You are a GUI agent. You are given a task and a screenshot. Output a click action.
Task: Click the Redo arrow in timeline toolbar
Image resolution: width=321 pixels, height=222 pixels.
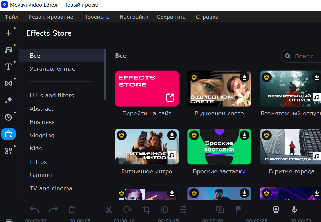[x=53, y=210]
